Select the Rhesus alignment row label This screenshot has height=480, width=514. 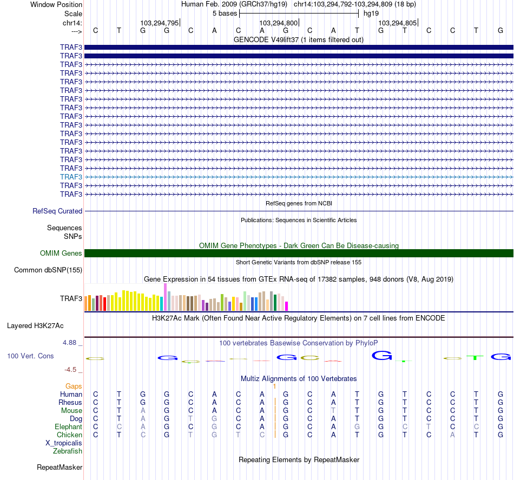coord(70,402)
